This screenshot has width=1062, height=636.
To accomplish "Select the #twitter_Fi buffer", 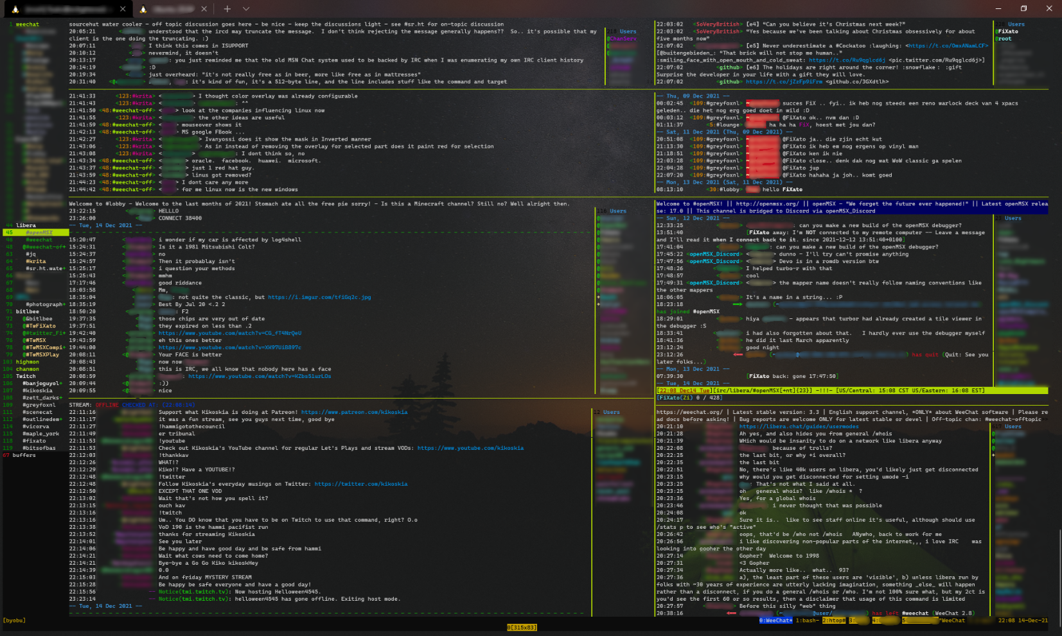I will [44, 333].
